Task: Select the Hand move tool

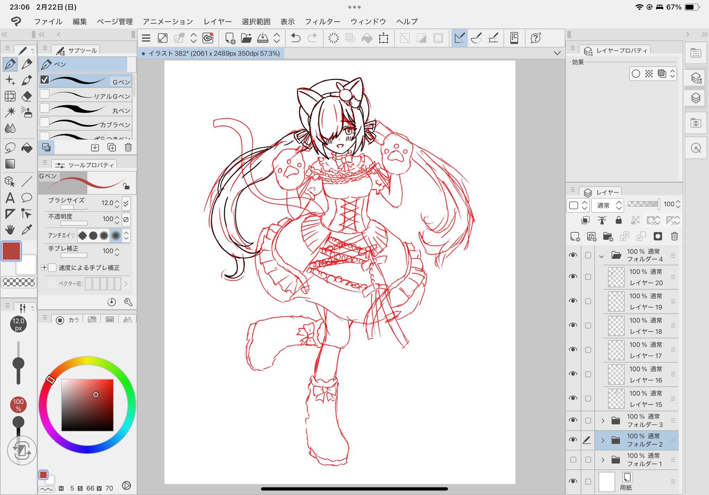Action: coord(10,230)
